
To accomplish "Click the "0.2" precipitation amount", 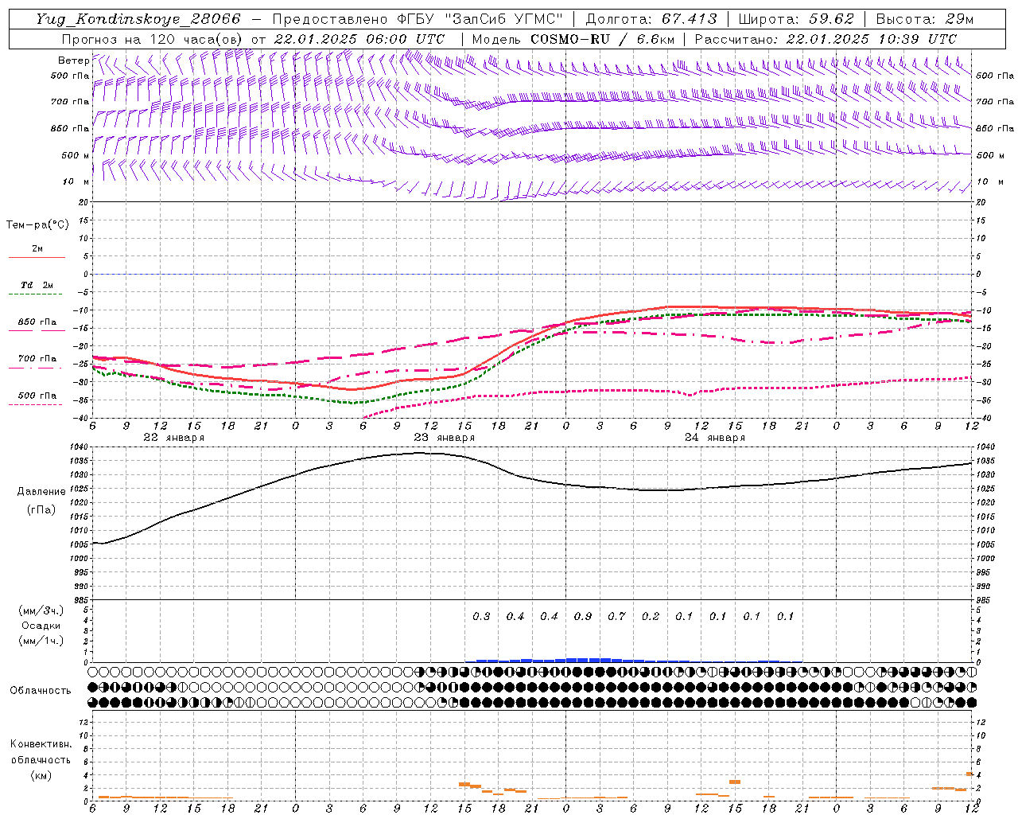I will (x=650, y=616).
